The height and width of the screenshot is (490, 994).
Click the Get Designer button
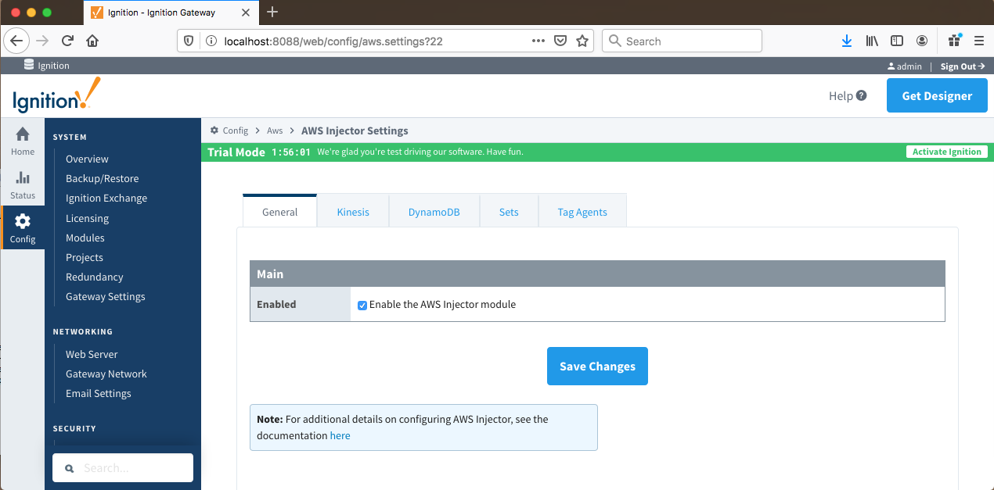coord(937,96)
